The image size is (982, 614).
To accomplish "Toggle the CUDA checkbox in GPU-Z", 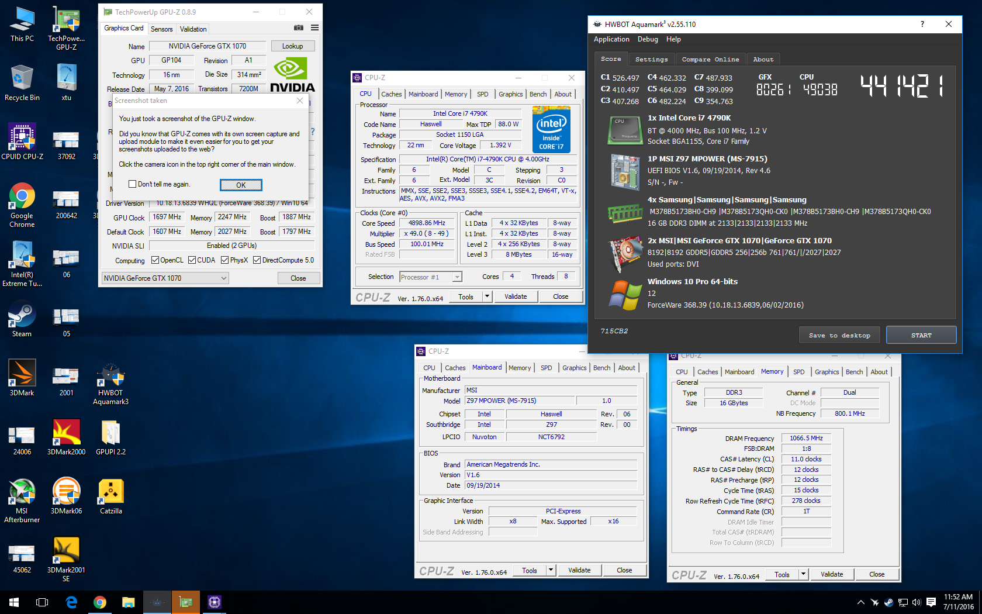I will (192, 260).
